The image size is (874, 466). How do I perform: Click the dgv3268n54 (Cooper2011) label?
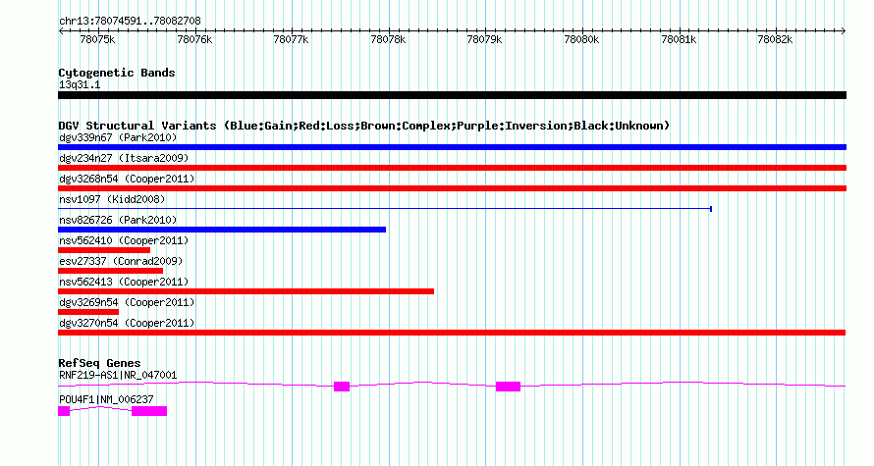(127, 179)
